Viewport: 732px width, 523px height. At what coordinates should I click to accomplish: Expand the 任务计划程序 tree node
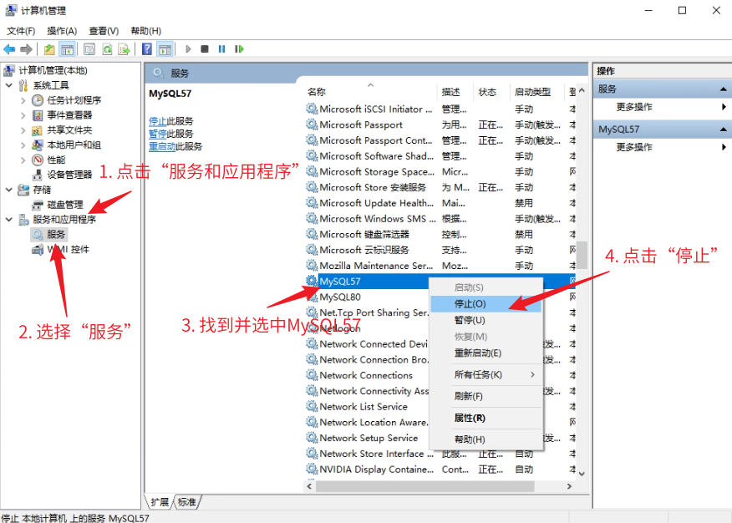(23, 100)
